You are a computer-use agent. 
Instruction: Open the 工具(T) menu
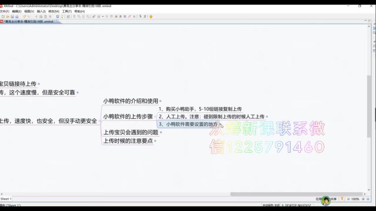click(x=67, y=11)
